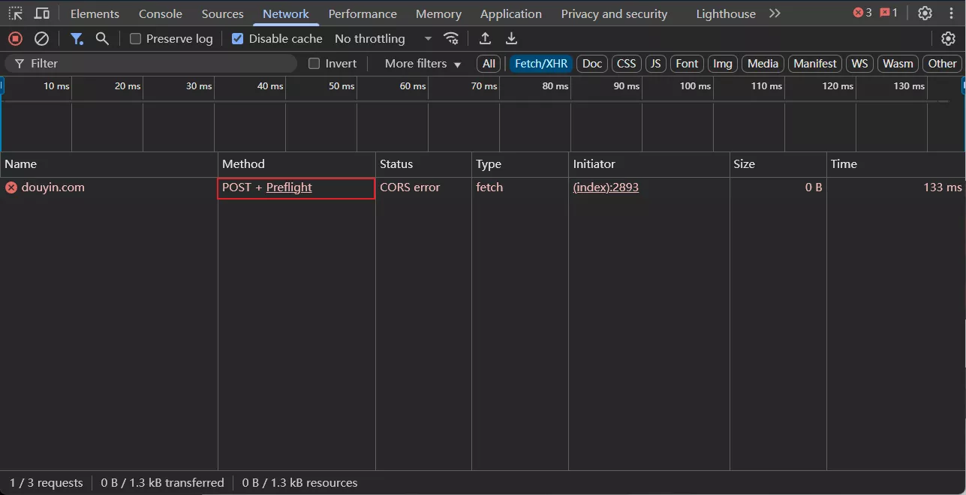
Task: Enable the Preserve log checkbox
Action: (136, 39)
